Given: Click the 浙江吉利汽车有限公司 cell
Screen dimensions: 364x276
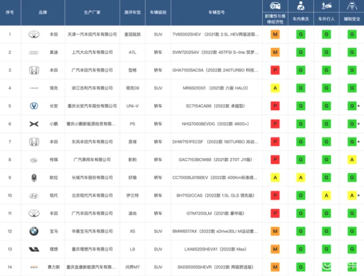Looking at the screenshot, I should 92,88.
